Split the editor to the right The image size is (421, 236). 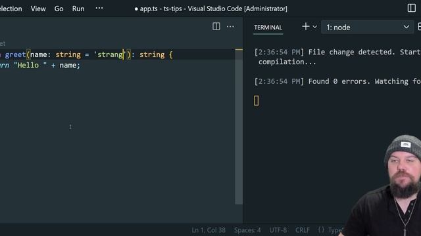(x=216, y=26)
